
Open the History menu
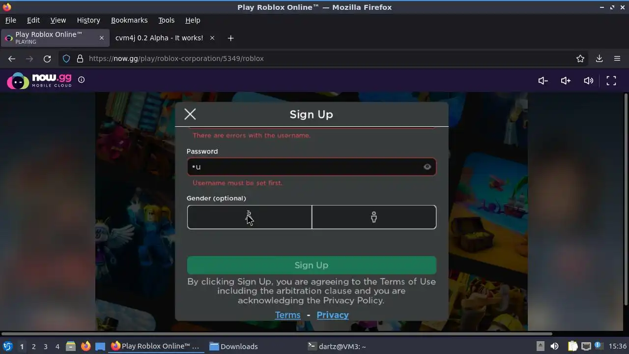click(x=88, y=20)
